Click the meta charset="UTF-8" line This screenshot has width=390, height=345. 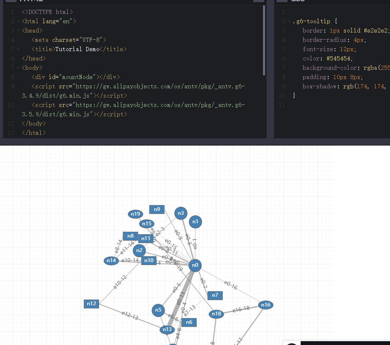[69, 40]
